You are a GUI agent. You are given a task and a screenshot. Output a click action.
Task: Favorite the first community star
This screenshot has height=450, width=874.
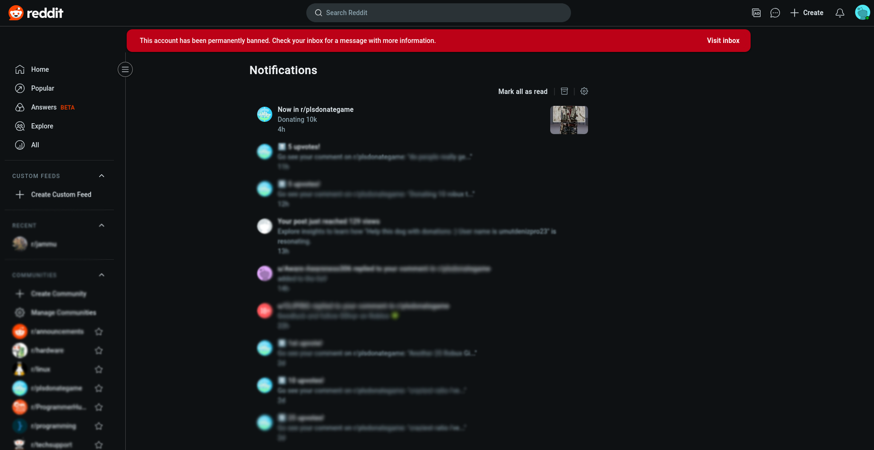pyautogui.click(x=99, y=331)
